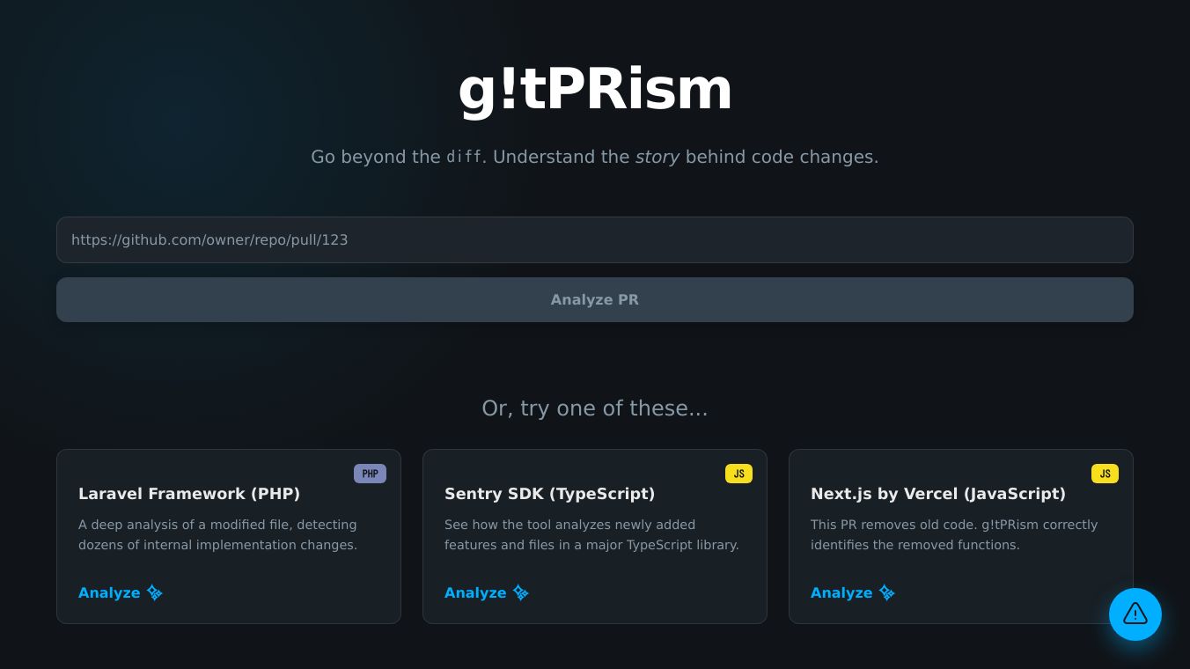Select the Sentry SDK (TypeScript) card title
The width and height of the screenshot is (1190, 669).
[x=550, y=494]
